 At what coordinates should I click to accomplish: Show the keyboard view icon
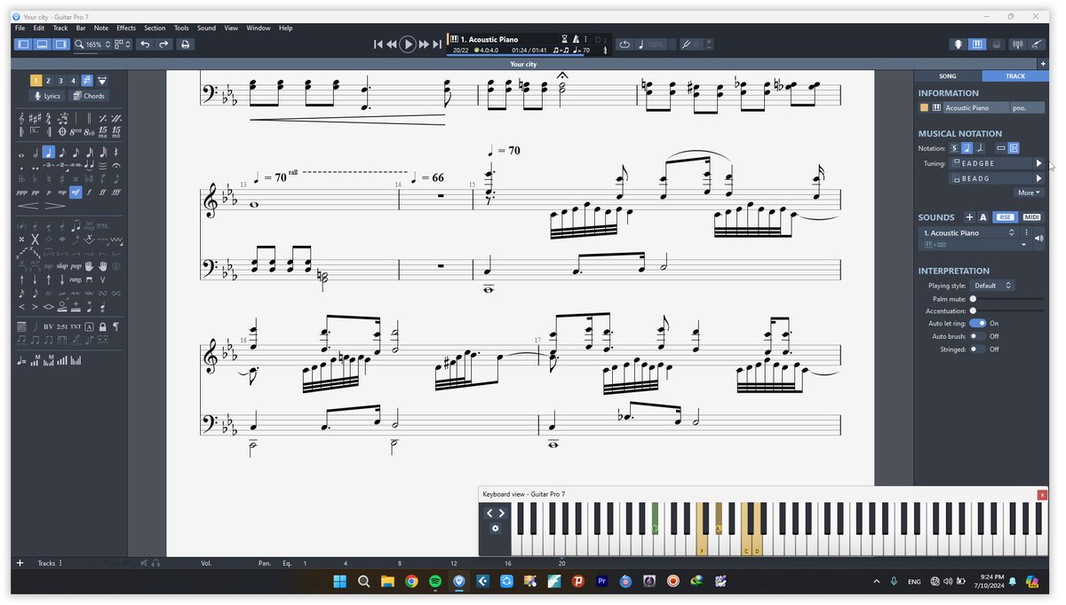pyautogui.click(x=976, y=44)
